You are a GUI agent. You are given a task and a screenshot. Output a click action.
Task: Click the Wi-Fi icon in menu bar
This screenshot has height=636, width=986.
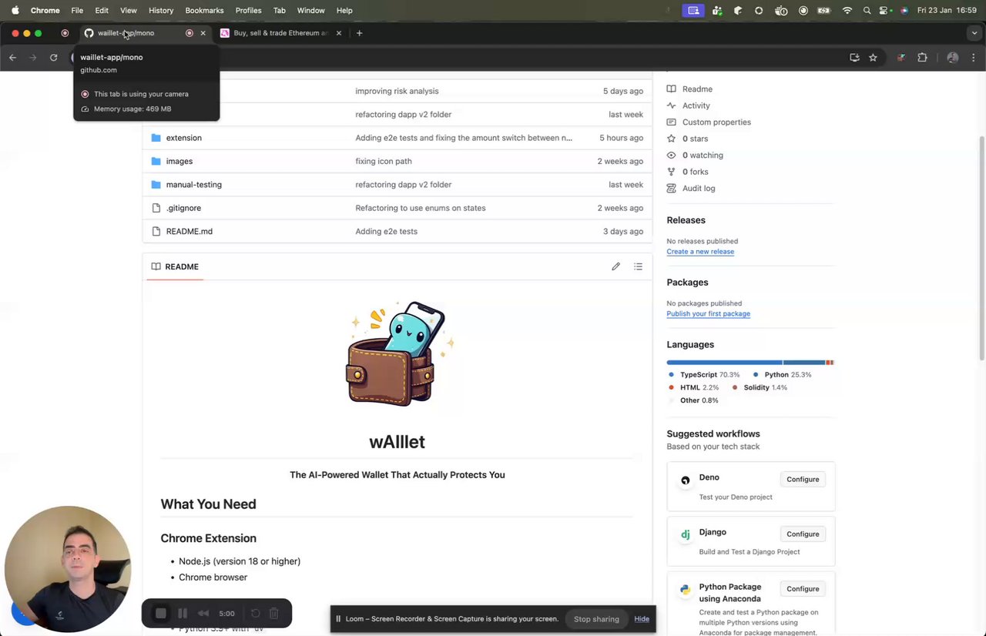pos(847,10)
